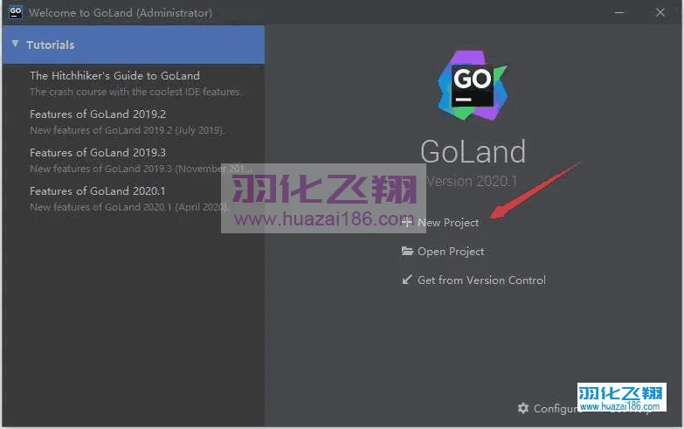Click the GoLand logo image
This screenshot has width=684, height=429.
473,85
